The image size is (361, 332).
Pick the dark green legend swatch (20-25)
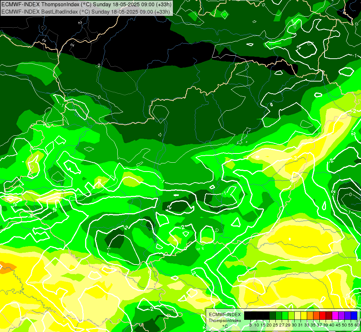(x=273, y=316)
